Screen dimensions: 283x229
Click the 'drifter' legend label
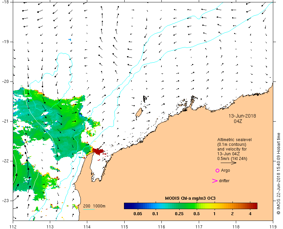tap(224, 181)
